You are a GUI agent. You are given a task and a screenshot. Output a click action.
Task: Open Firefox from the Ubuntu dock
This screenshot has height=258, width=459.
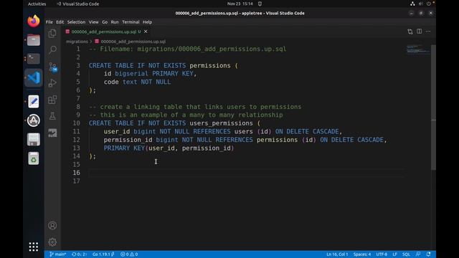click(34, 21)
